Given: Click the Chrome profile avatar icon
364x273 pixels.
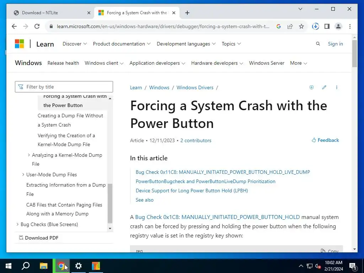Looking at the screenshot, I should pyautogui.click(x=338, y=26).
